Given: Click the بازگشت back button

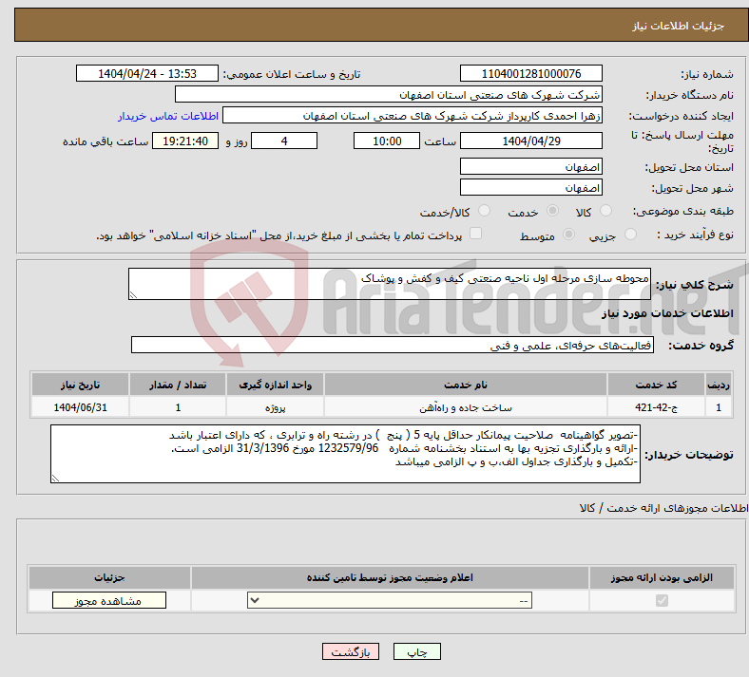Looking at the screenshot, I should [x=351, y=651].
